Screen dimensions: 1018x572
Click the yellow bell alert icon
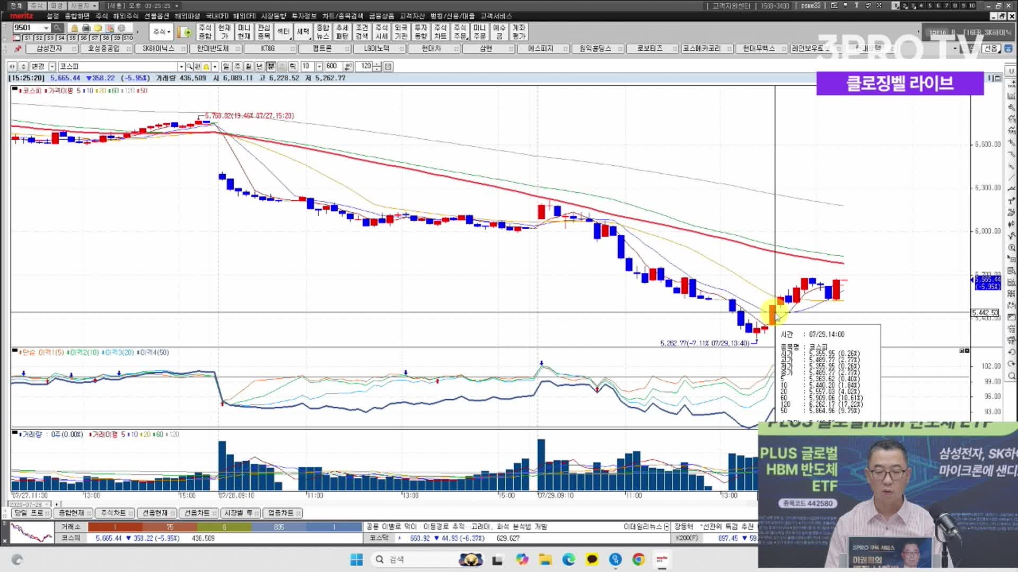pos(206,66)
